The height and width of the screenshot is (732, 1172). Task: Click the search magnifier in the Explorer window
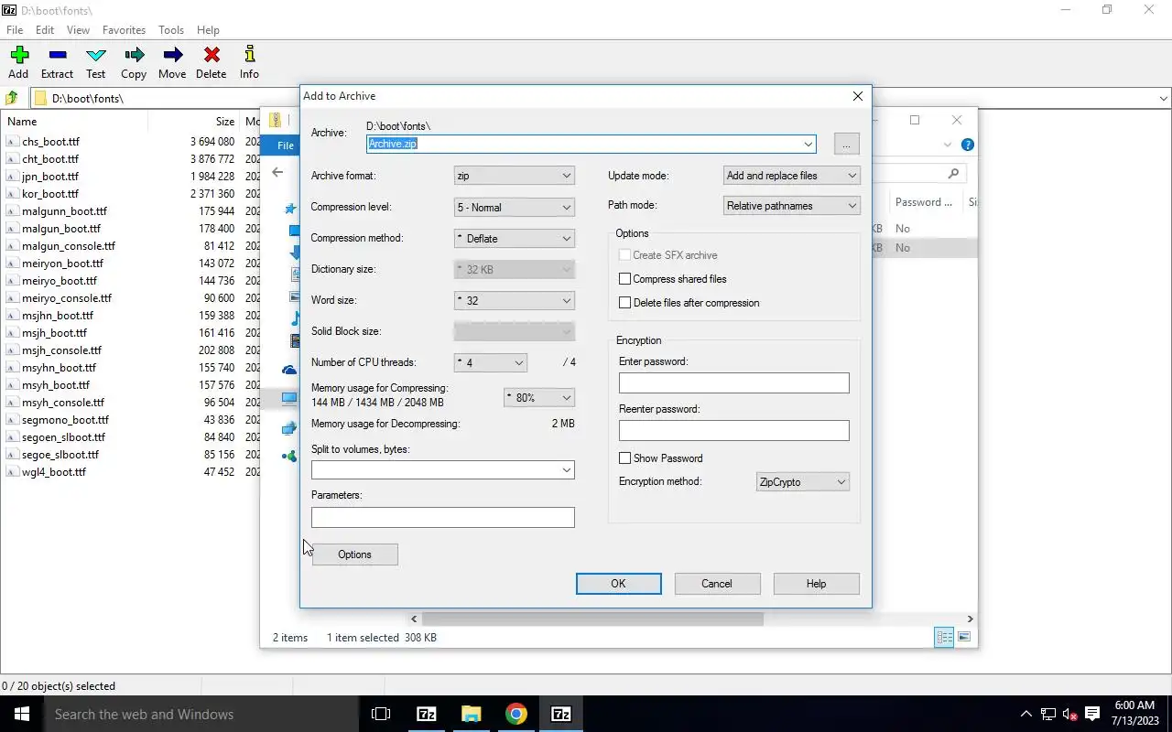pyautogui.click(x=953, y=173)
